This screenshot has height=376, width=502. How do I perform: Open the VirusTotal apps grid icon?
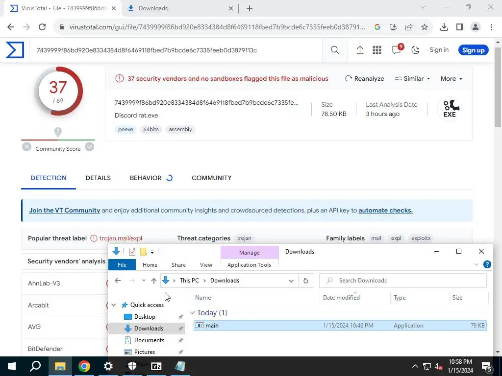377,50
